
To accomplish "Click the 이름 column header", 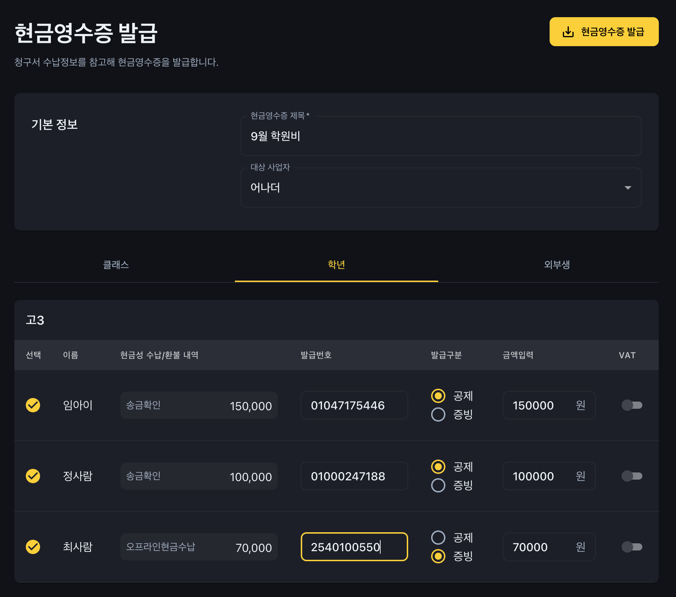I will (x=71, y=355).
